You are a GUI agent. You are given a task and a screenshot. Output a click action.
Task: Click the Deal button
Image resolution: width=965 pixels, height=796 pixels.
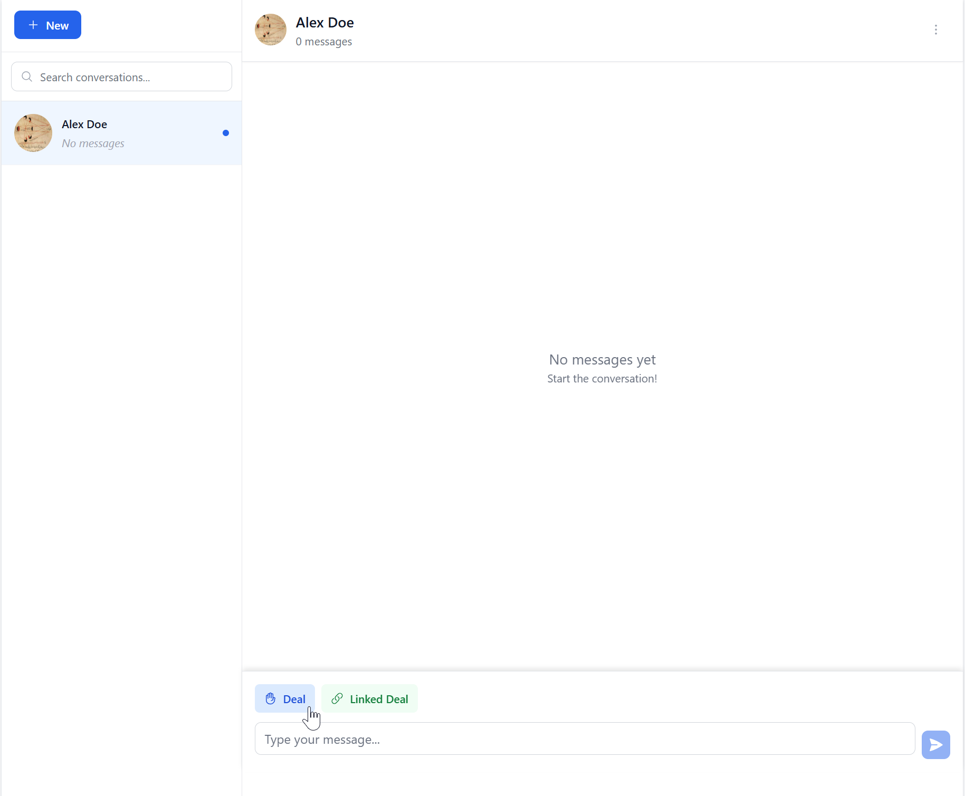[x=285, y=698]
